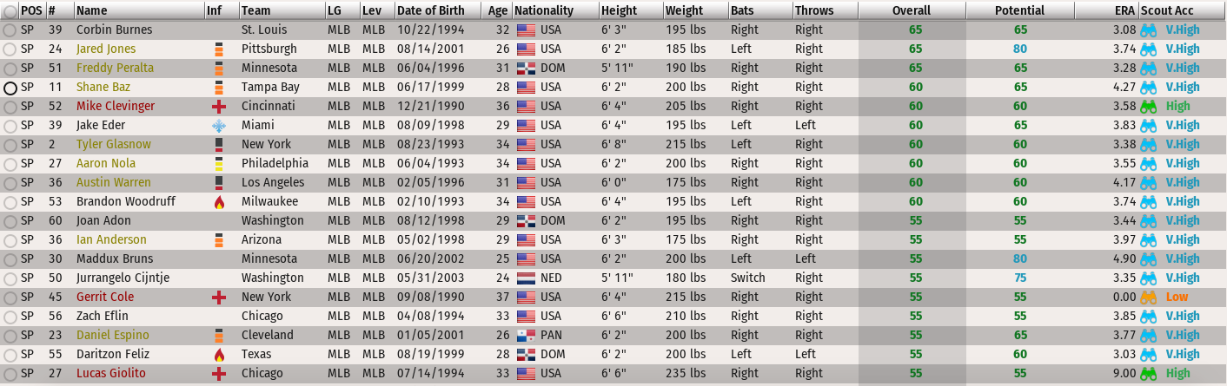The image size is (1227, 386).
Task: Click the snowflake icon beside Jake Eder
Action: point(219,125)
